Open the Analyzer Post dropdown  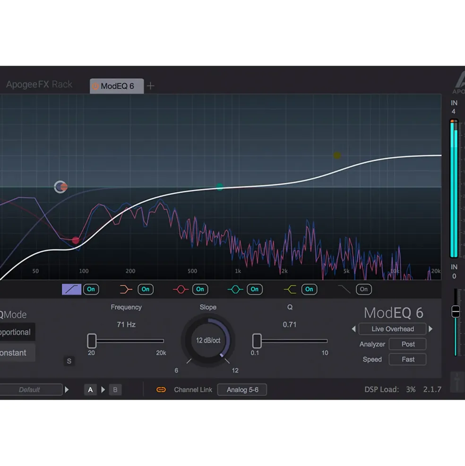coord(408,344)
